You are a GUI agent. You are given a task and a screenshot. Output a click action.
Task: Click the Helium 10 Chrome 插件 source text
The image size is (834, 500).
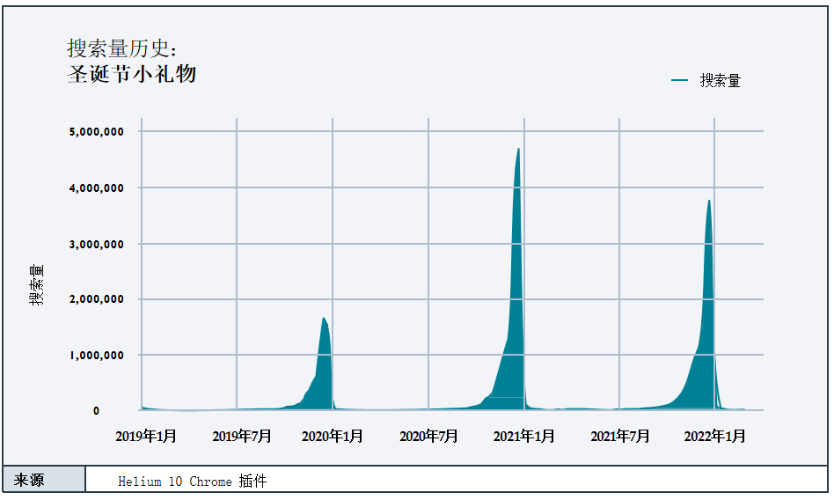click(192, 482)
